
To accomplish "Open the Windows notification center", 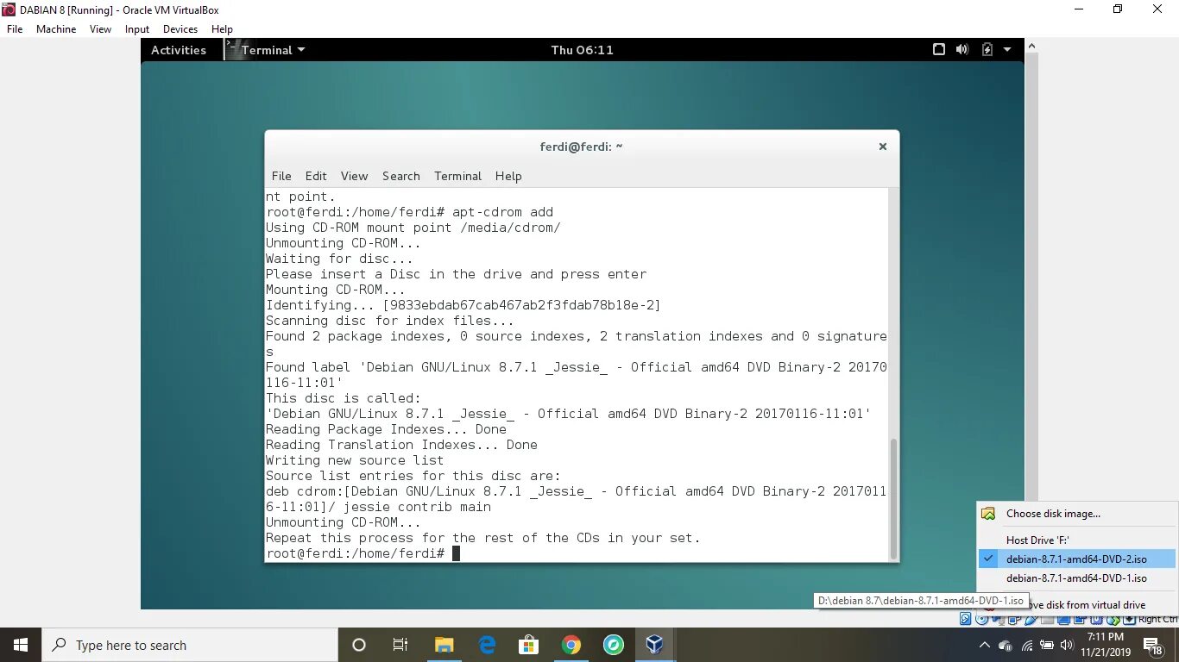I will pos(1153,646).
